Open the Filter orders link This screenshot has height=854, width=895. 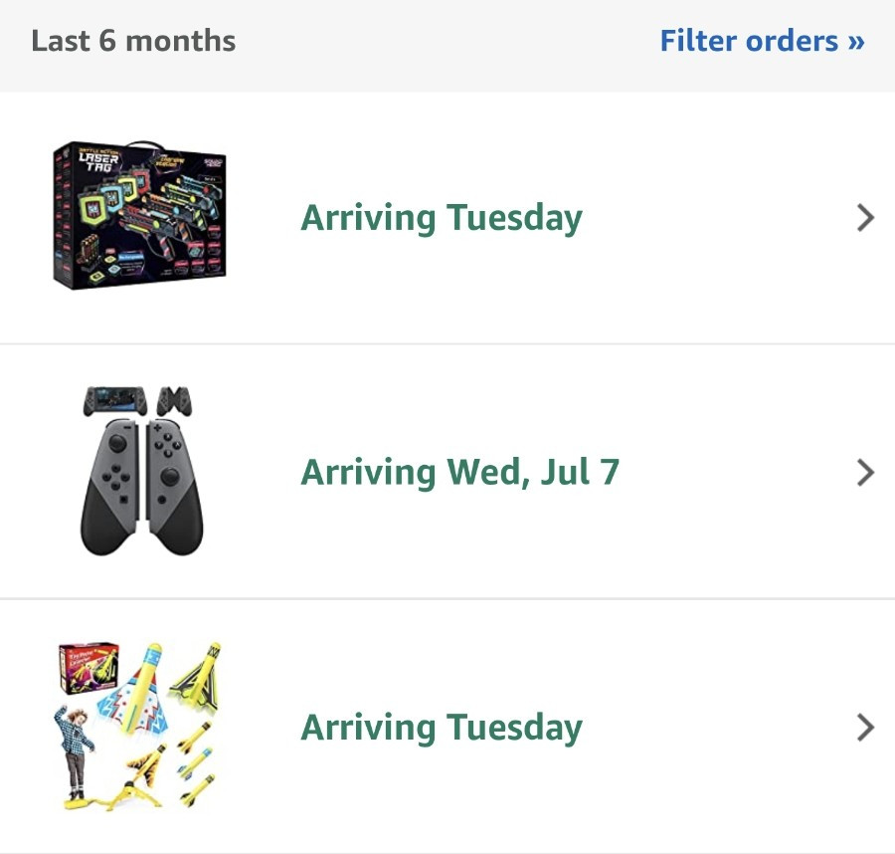[762, 41]
